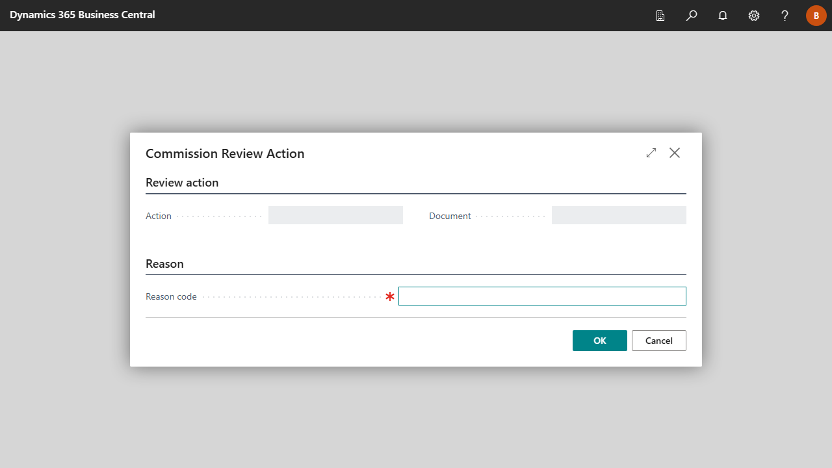Collapse the Review action section heading
832x468 pixels.
pos(182,183)
